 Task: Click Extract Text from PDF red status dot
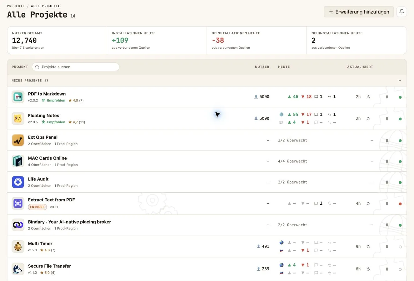[400, 204]
